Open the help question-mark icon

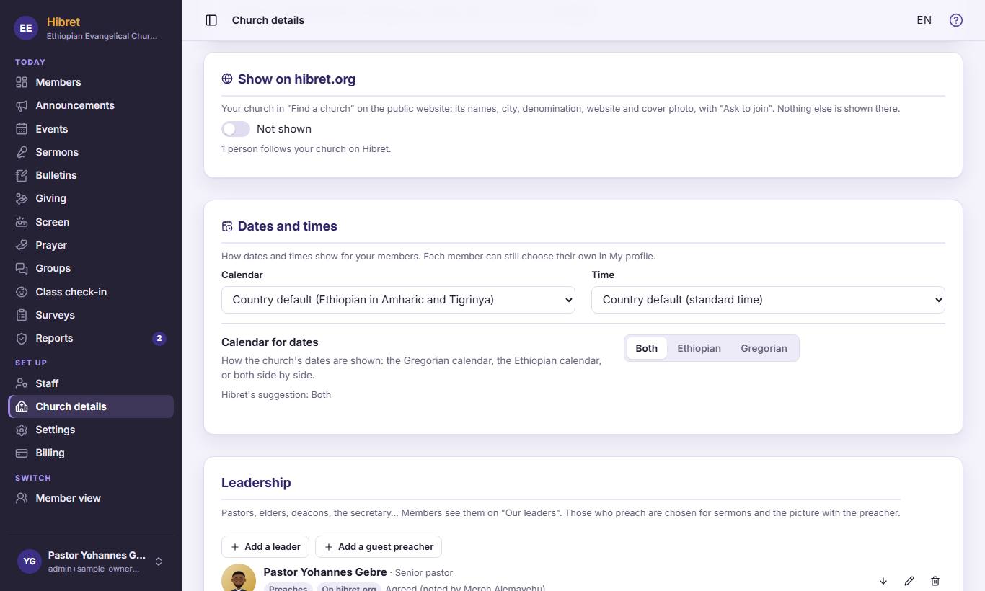[x=956, y=20]
